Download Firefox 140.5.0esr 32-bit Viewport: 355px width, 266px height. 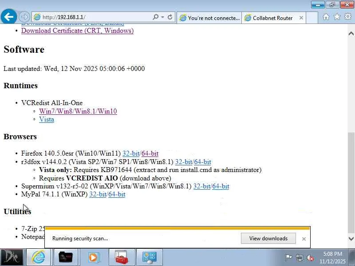click(131, 153)
